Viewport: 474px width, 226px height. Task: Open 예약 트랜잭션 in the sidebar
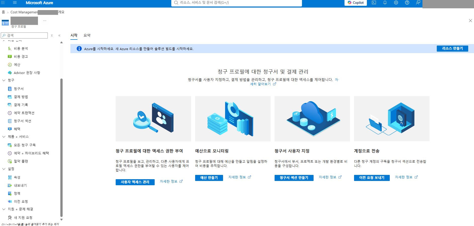(x=24, y=113)
